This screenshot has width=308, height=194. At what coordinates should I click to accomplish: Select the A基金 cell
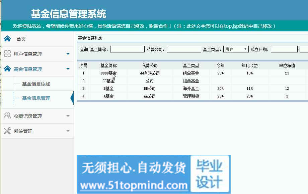tap(108, 96)
